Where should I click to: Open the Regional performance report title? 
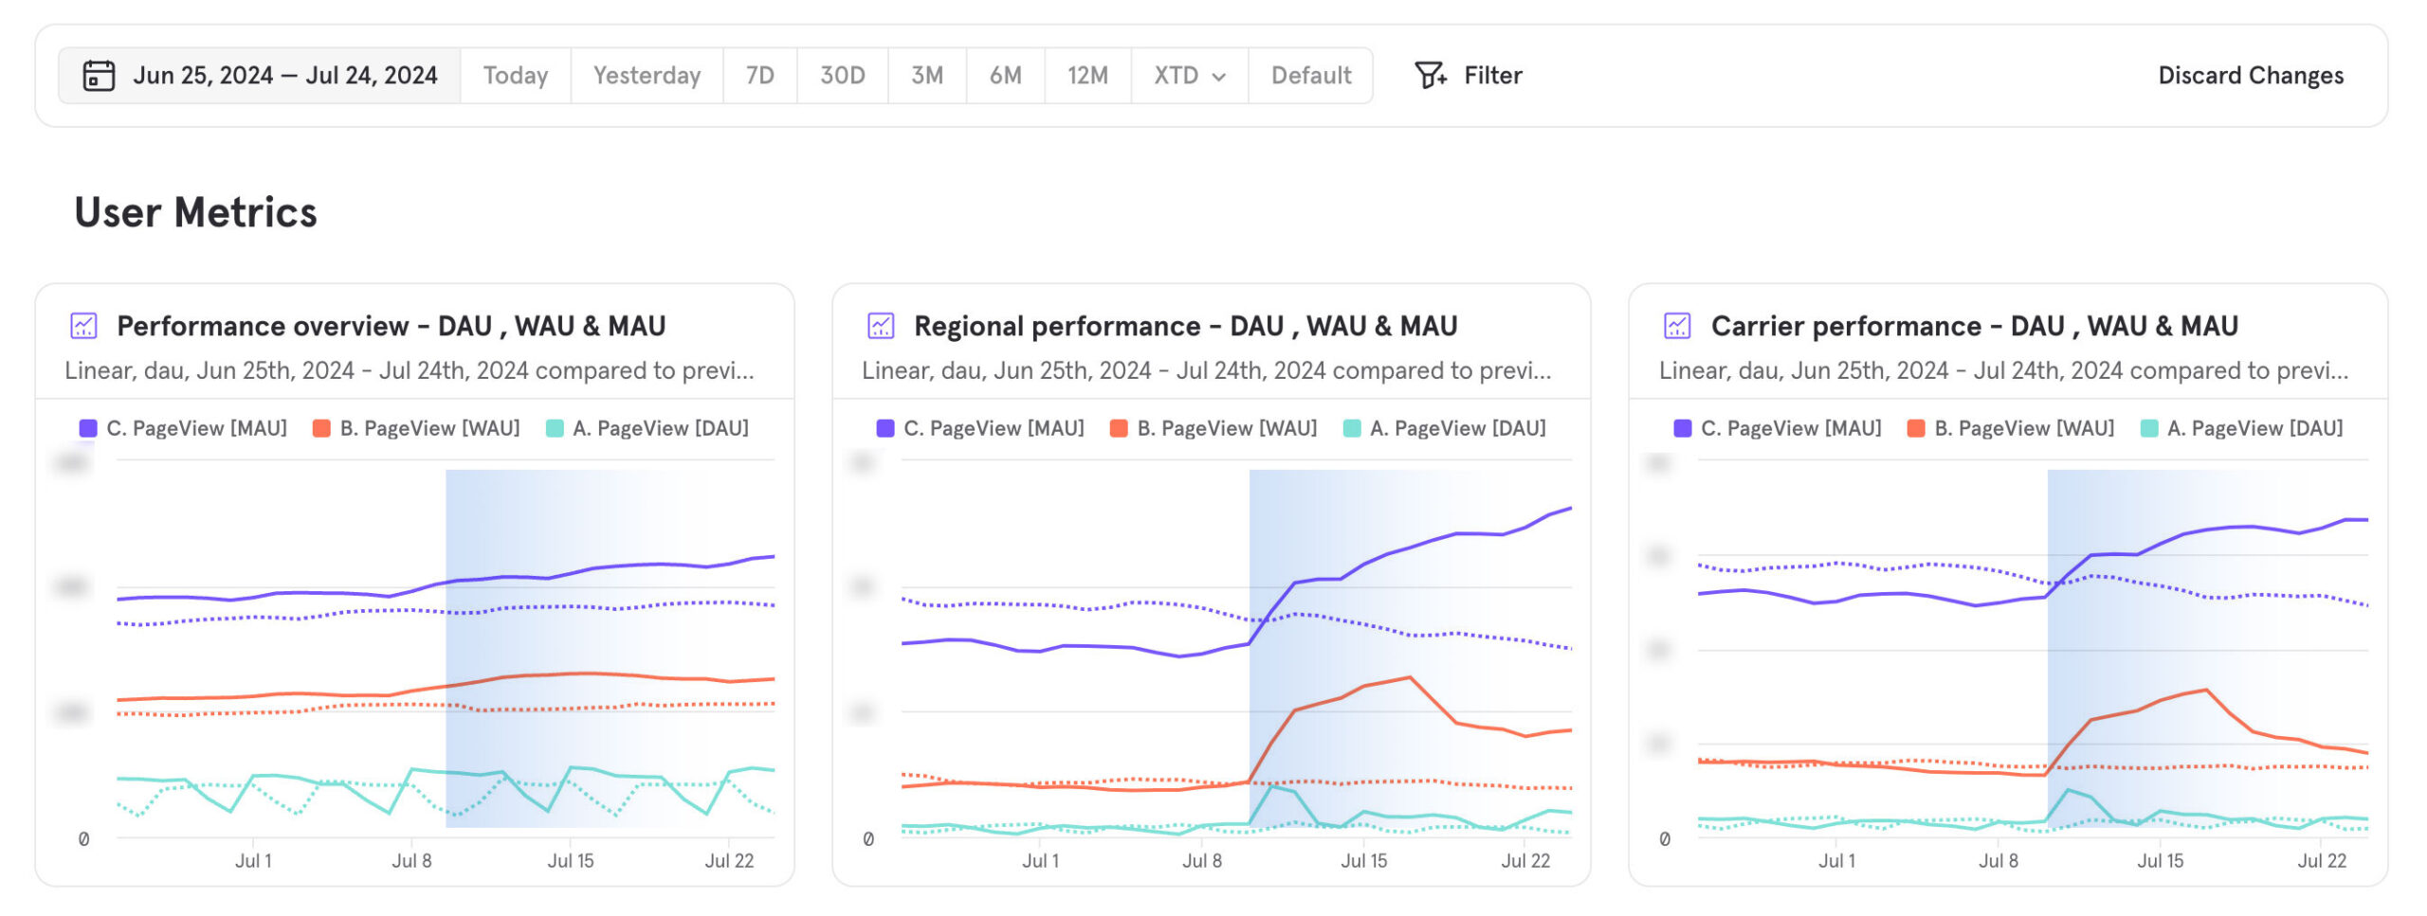(1185, 326)
